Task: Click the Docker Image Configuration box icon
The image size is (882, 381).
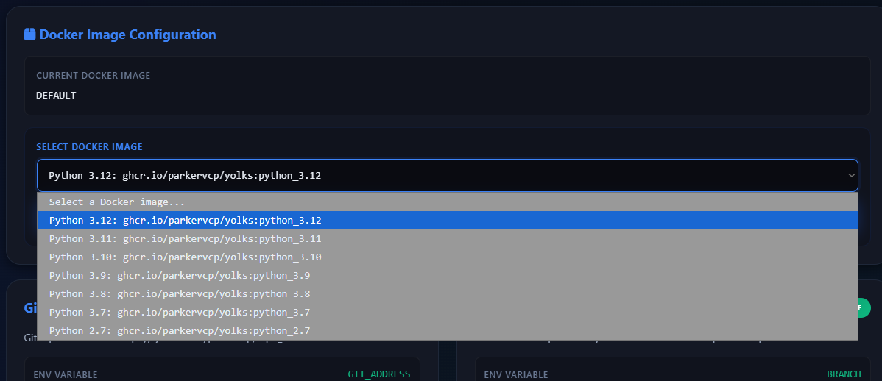Action: tap(29, 35)
